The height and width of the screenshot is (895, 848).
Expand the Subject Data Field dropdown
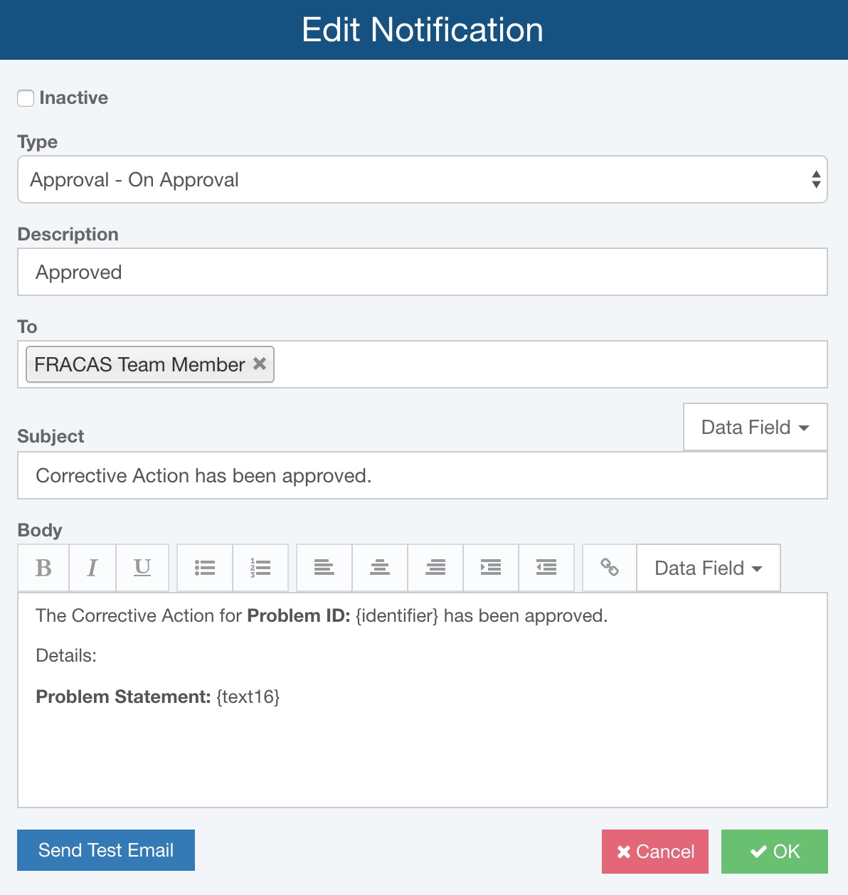(755, 427)
